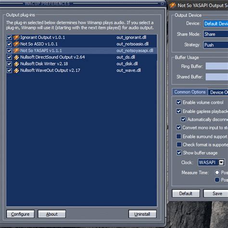This screenshot has width=228, height=228.
Task: Click the About button
Action: (x=52, y=214)
